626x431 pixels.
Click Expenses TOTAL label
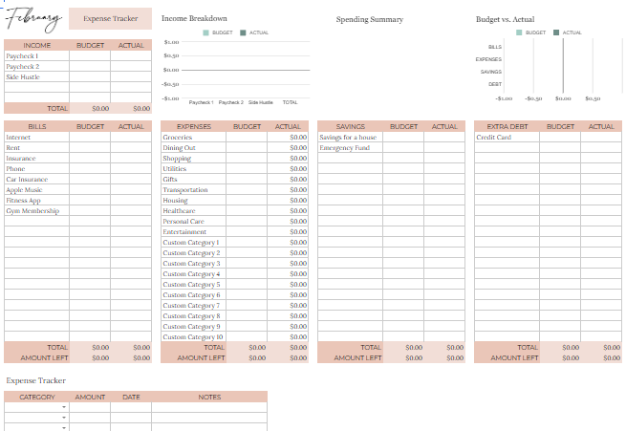[x=214, y=348]
